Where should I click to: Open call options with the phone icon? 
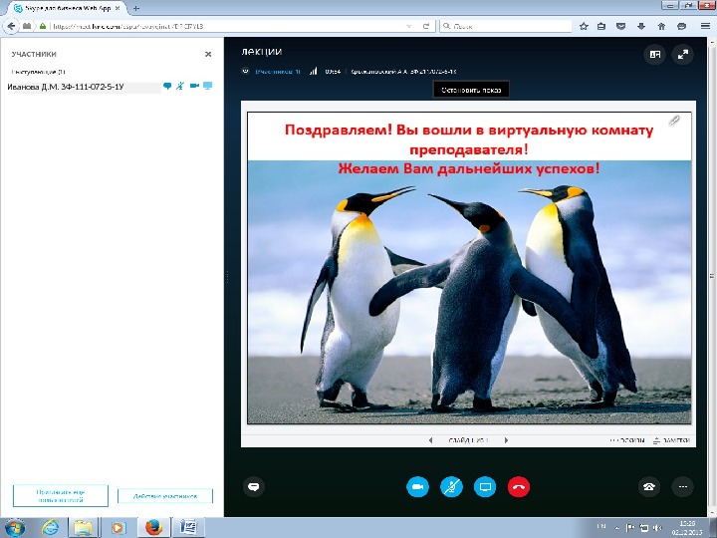click(649, 487)
